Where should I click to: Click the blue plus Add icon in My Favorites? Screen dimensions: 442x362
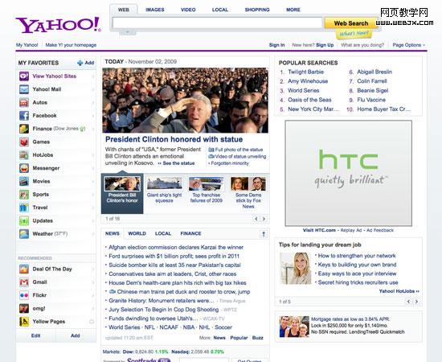tap(80, 63)
